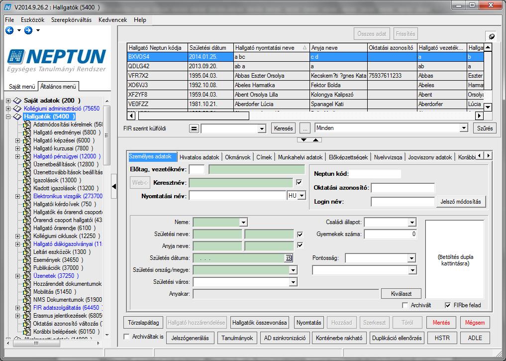Screen dimensions: 506x361
Task: Toggle the checkbox beside Születési neve fields
Action: [300, 234]
